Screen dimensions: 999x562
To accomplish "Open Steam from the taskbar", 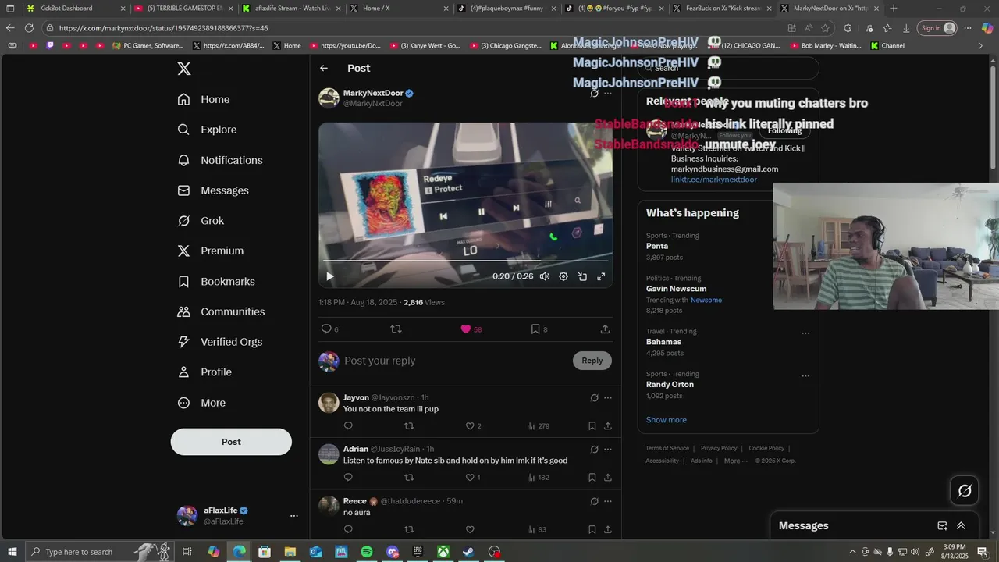I will [x=468, y=552].
